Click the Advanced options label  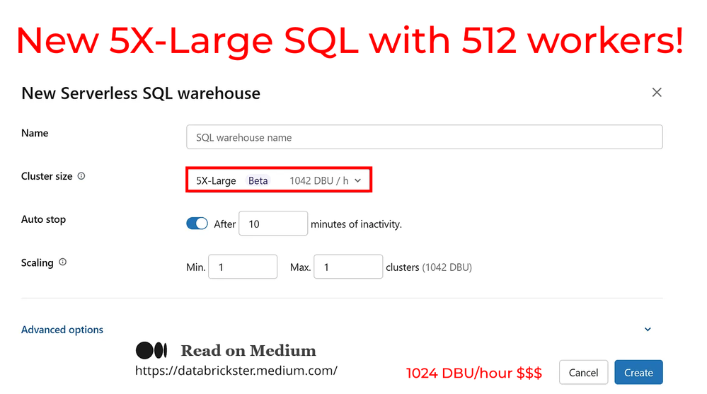[62, 330]
